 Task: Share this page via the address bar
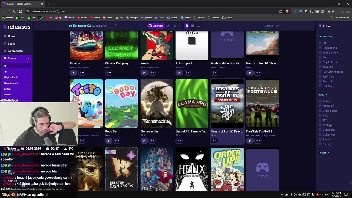click(280, 11)
